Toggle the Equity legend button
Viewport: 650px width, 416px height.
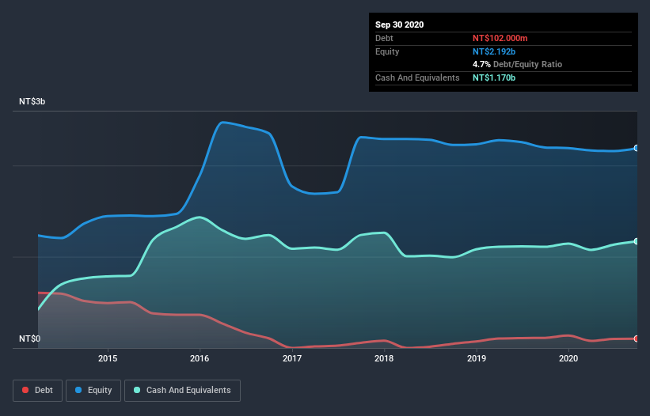(93, 391)
